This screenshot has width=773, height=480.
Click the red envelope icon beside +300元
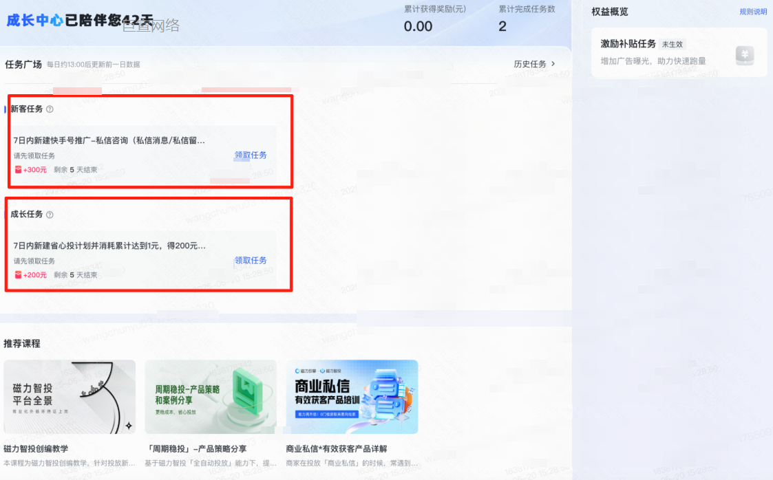(x=18, y=169)
